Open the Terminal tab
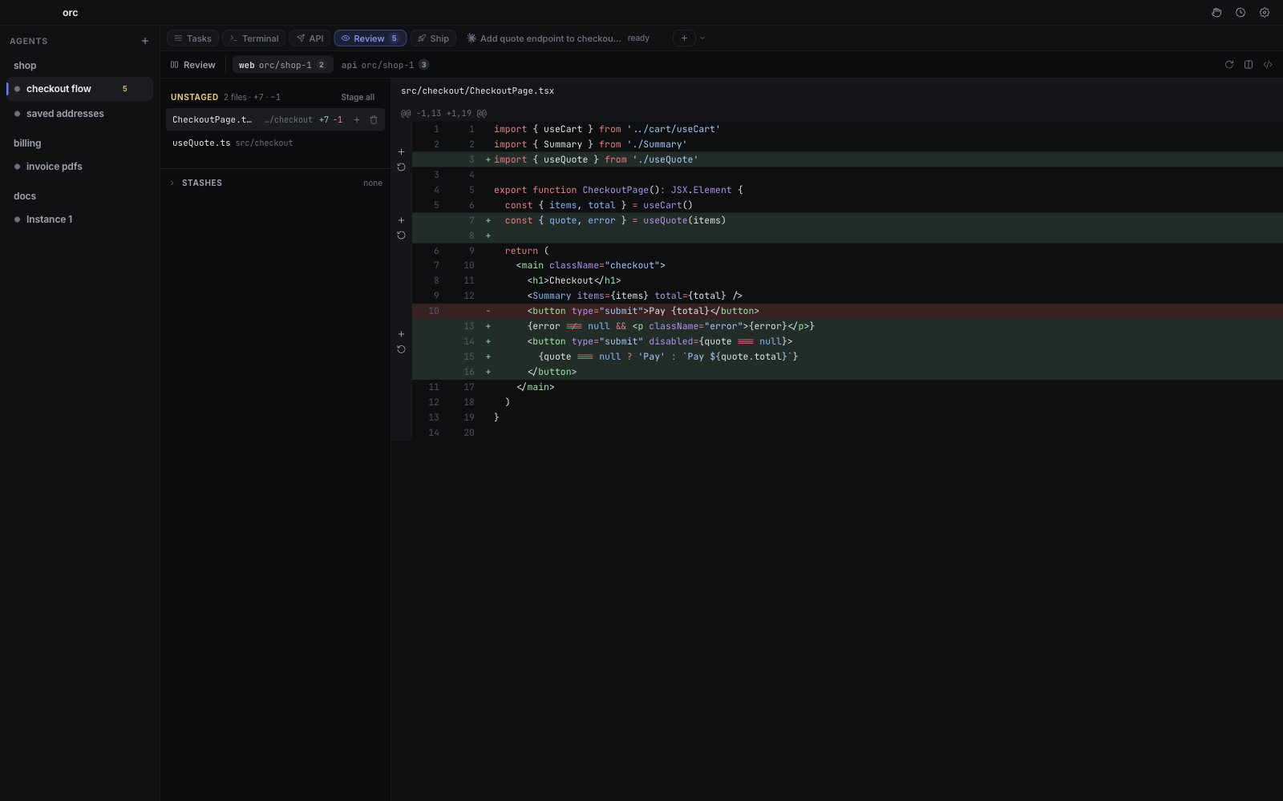1283x801 pixels. pyautogui.click(x=254, y=38)
